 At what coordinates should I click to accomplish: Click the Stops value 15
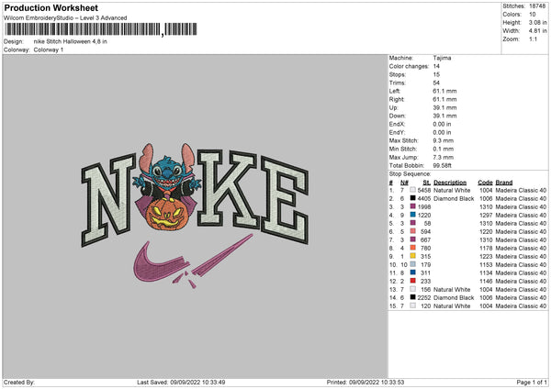pyautogui.click(x=436, y=74)
